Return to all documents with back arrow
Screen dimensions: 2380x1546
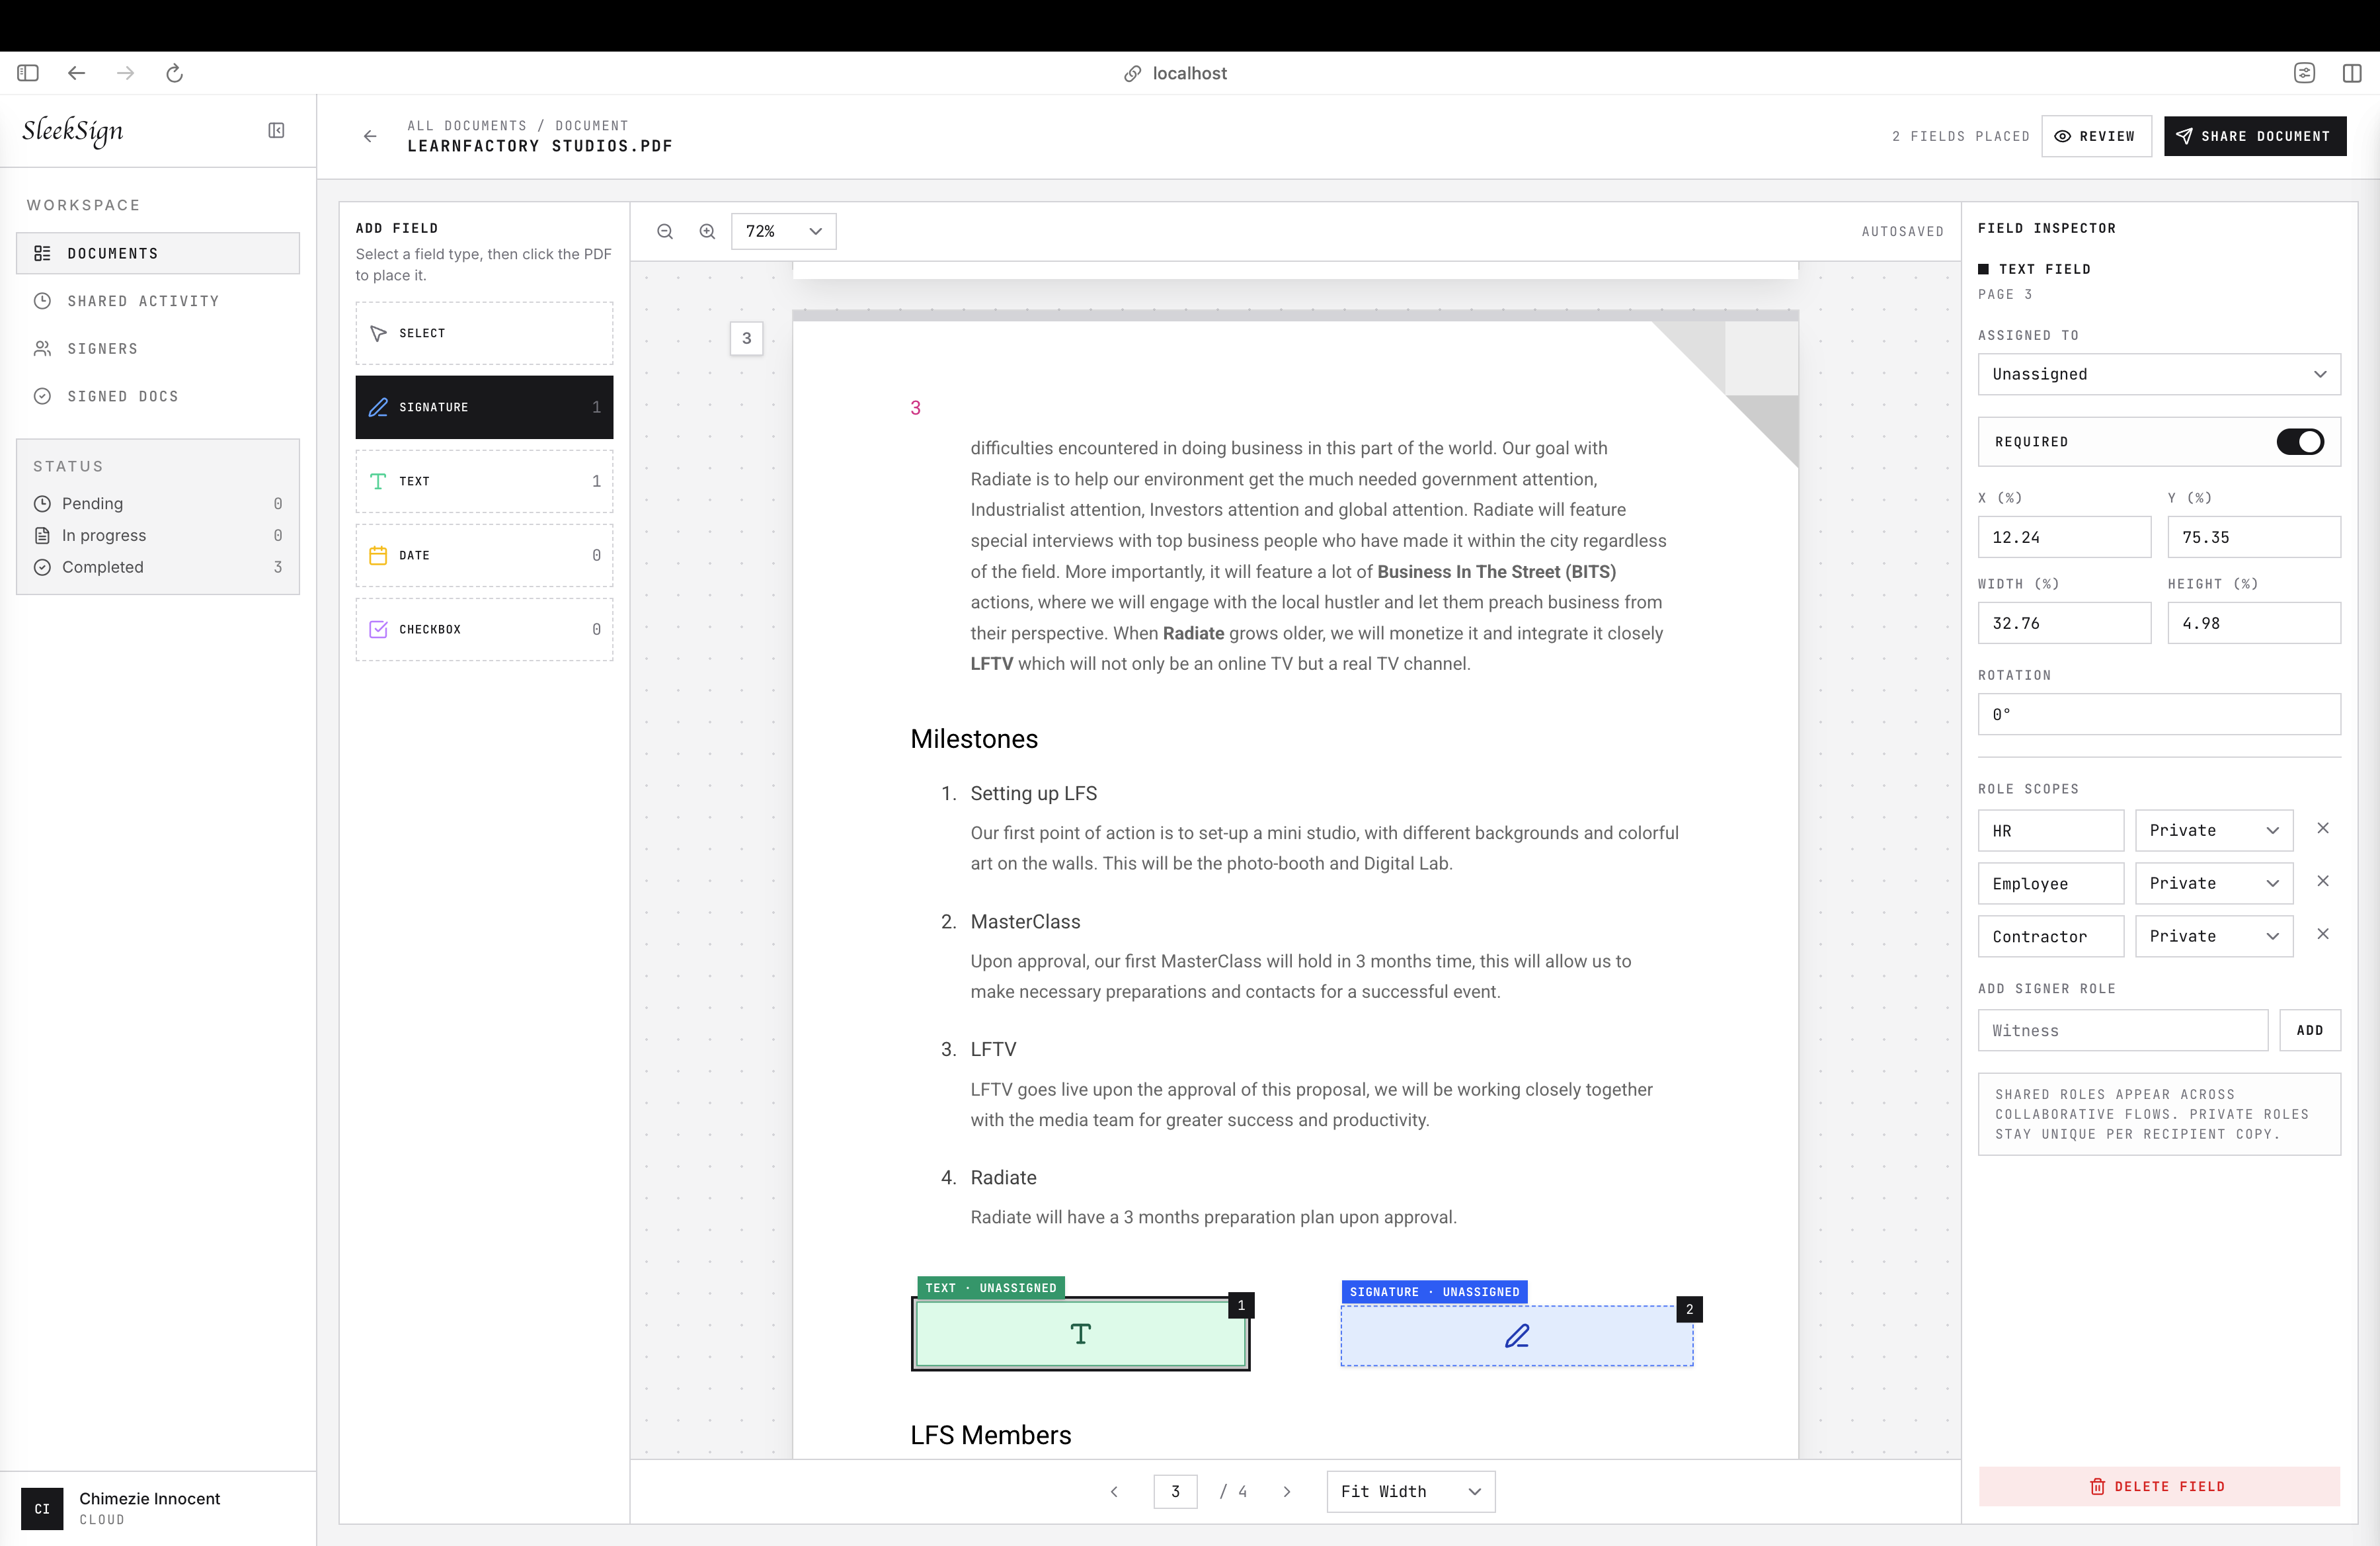(x=370, y=136)
